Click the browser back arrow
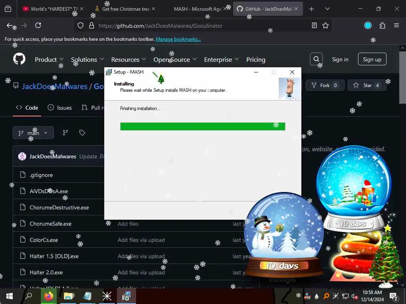 pyautogui.click(x=10, y=25)
